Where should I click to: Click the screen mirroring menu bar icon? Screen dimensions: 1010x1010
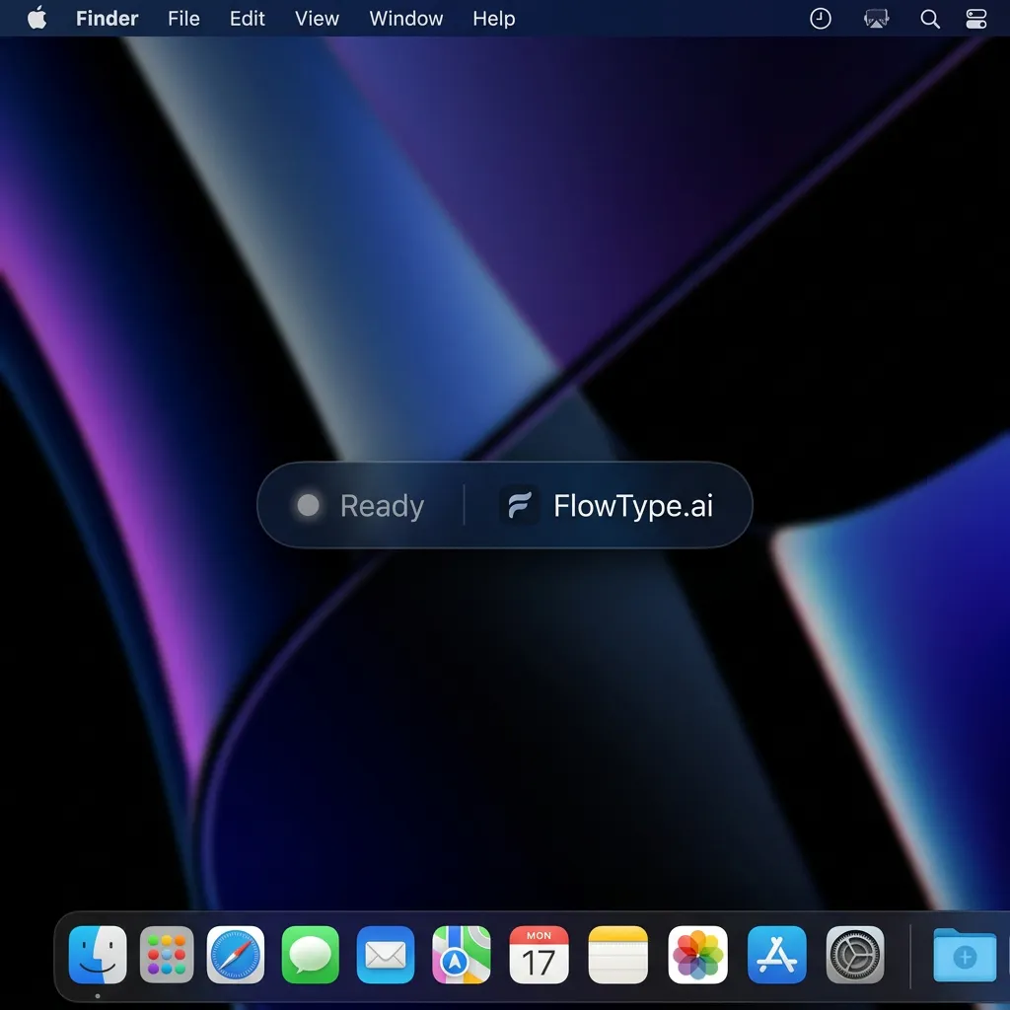876,18
